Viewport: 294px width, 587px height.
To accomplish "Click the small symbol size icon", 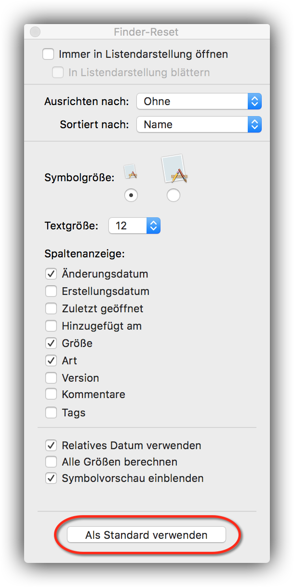I will [x=131, y=173].
